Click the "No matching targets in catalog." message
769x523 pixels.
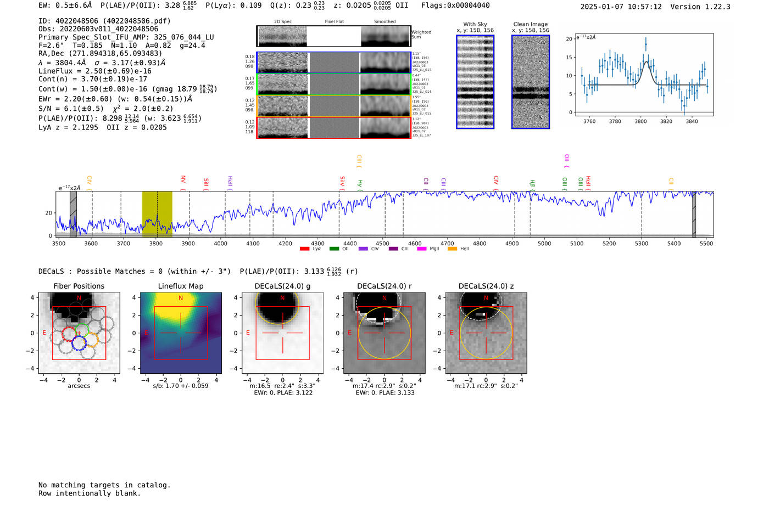104,485
